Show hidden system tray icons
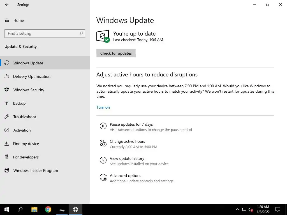The height and width of the screenshot is (215, 287). click(237, 209)
